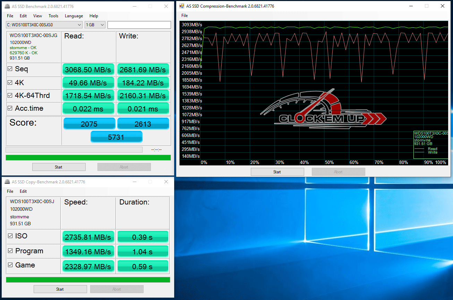This screenshot has width=453, height=300.
Task: Click the empty text field beside 1 GB
Action: 139,25
